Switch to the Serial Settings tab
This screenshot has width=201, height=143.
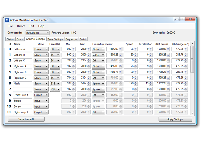tap(55, 39)
